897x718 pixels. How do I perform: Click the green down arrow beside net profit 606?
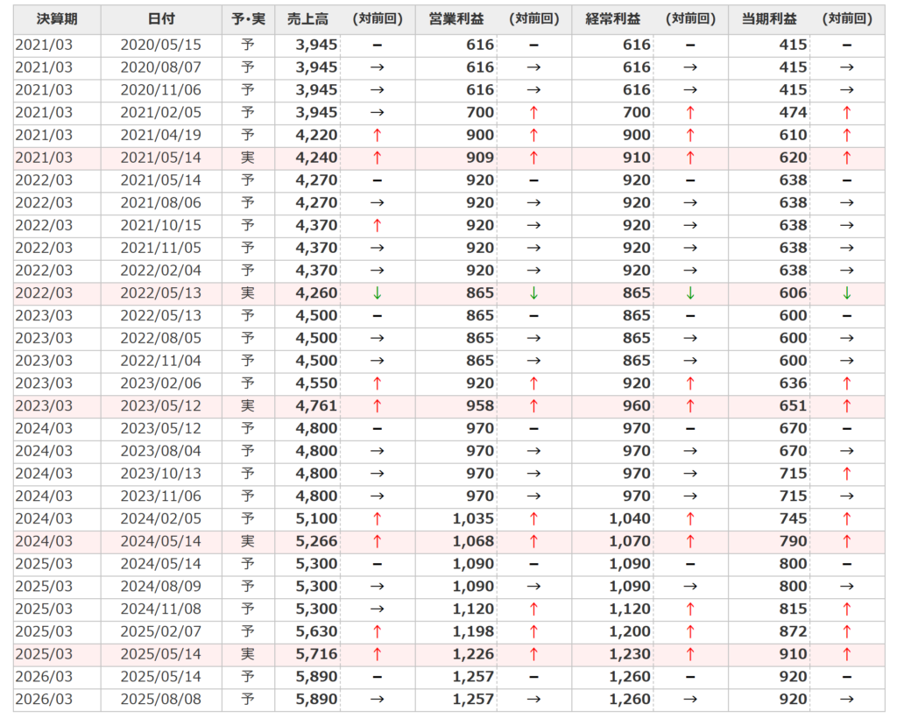click(846, 293)
